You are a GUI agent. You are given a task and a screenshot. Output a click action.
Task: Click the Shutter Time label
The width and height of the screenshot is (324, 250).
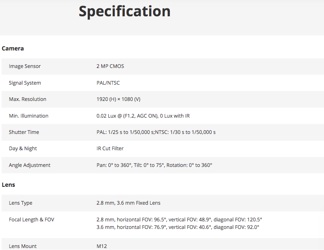tap(24, 132)
